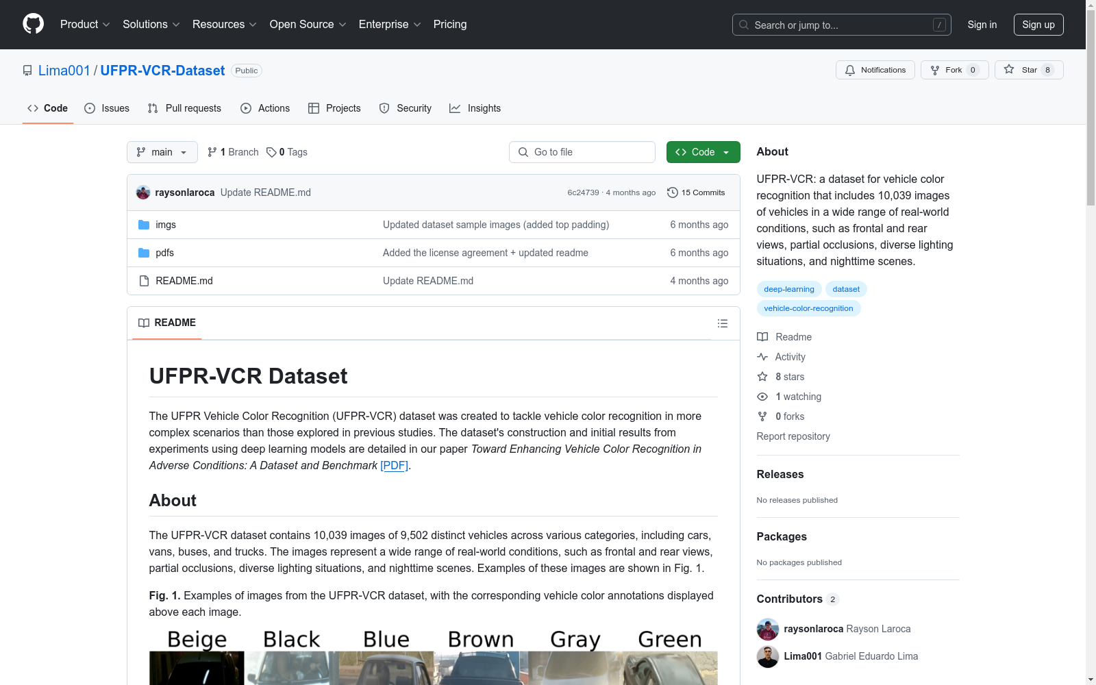Expand the Product menu
This screenshot has height=685, width=1096.
pyautogui.click(x=85, y=25)
